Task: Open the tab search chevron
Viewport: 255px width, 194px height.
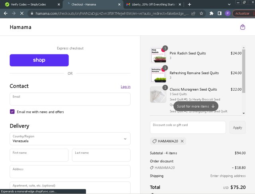Action: [229, 4]
